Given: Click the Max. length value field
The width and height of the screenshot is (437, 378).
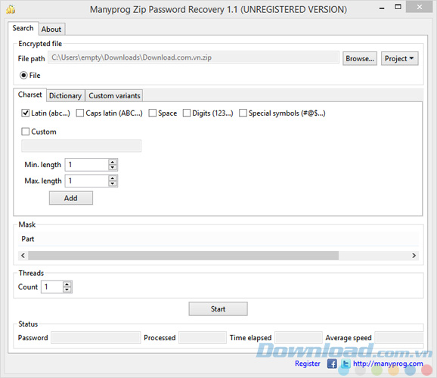Looking at the screenshot, I should 87,181.
